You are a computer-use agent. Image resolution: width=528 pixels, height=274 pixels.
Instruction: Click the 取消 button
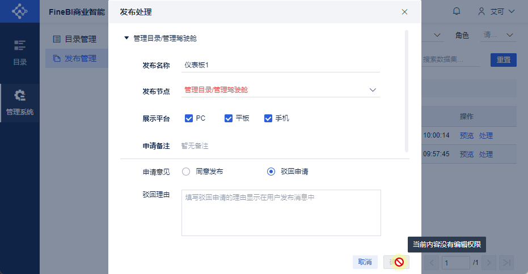(365, 262)
